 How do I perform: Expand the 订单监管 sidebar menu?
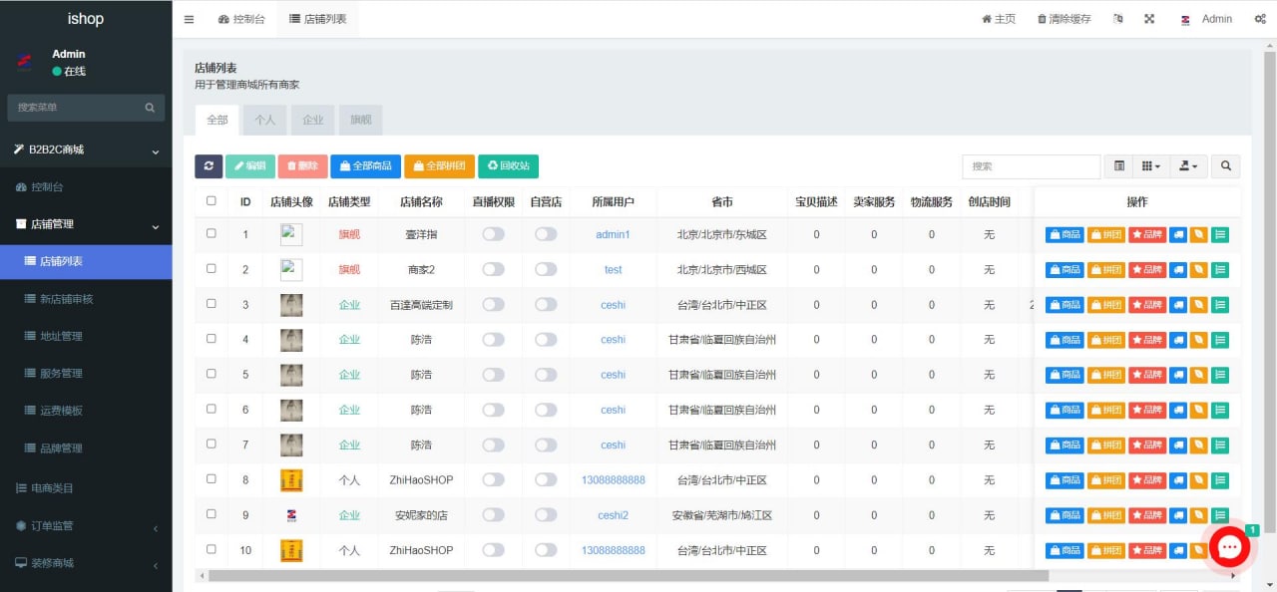pyautogui.click(x=86, y=525)
